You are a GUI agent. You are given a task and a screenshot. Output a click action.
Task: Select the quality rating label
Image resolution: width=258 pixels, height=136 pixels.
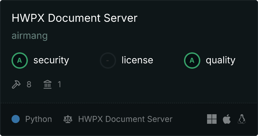tap(220, 61)
